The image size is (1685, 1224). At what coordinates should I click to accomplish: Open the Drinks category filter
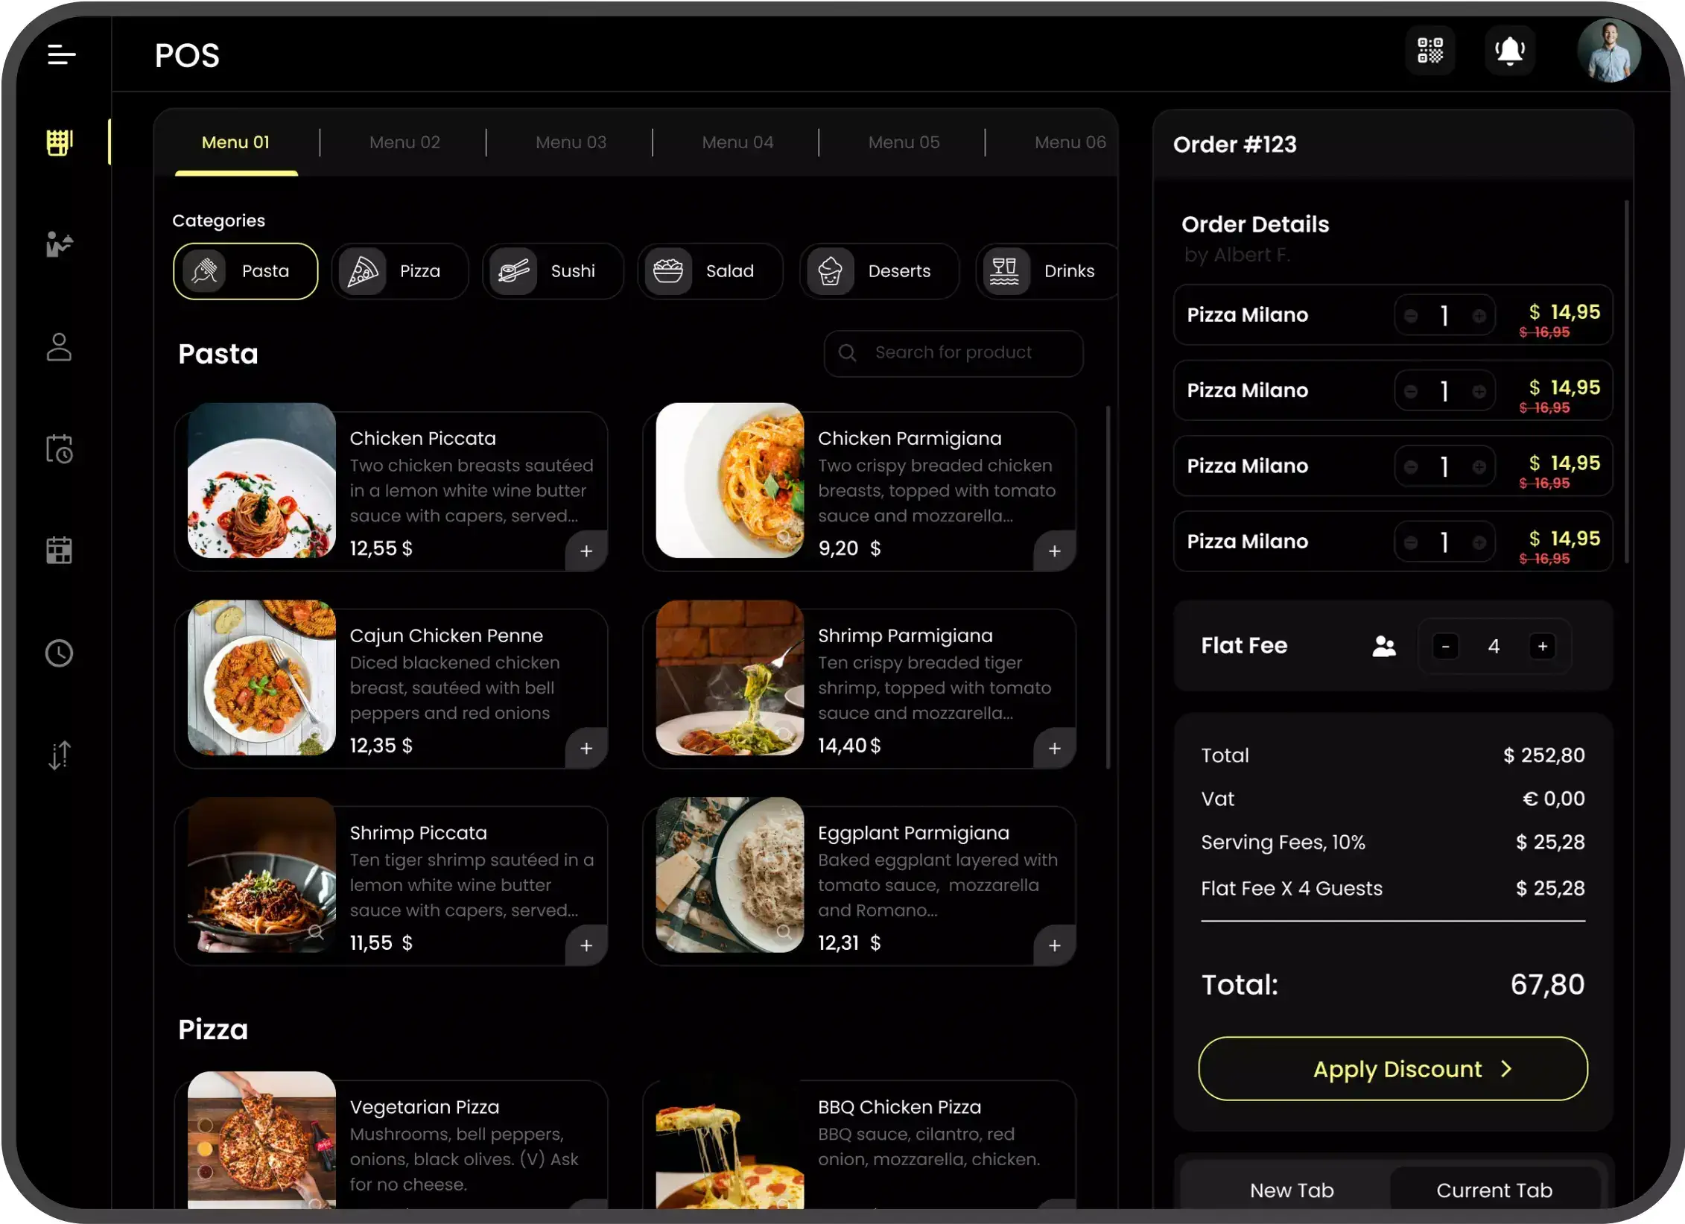click(x=1047, y=270)
